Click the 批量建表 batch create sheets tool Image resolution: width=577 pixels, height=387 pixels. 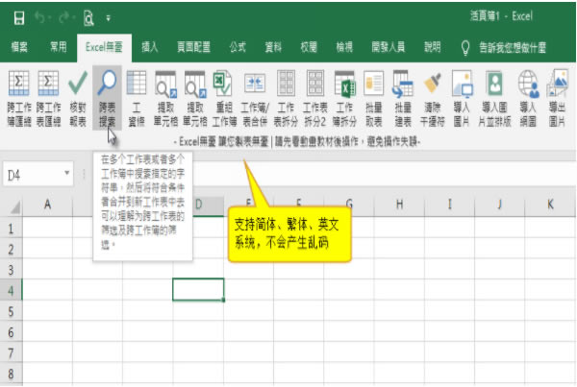coord(403,99)
